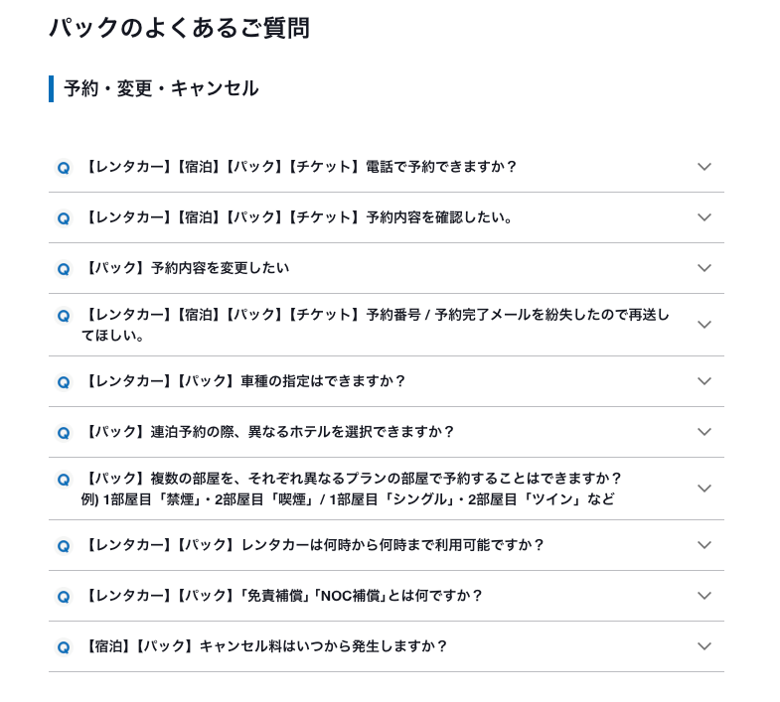Click the Q icon beside 免責補償 question
Viewport: 780px width, 702px height.
tap(64, 597)
